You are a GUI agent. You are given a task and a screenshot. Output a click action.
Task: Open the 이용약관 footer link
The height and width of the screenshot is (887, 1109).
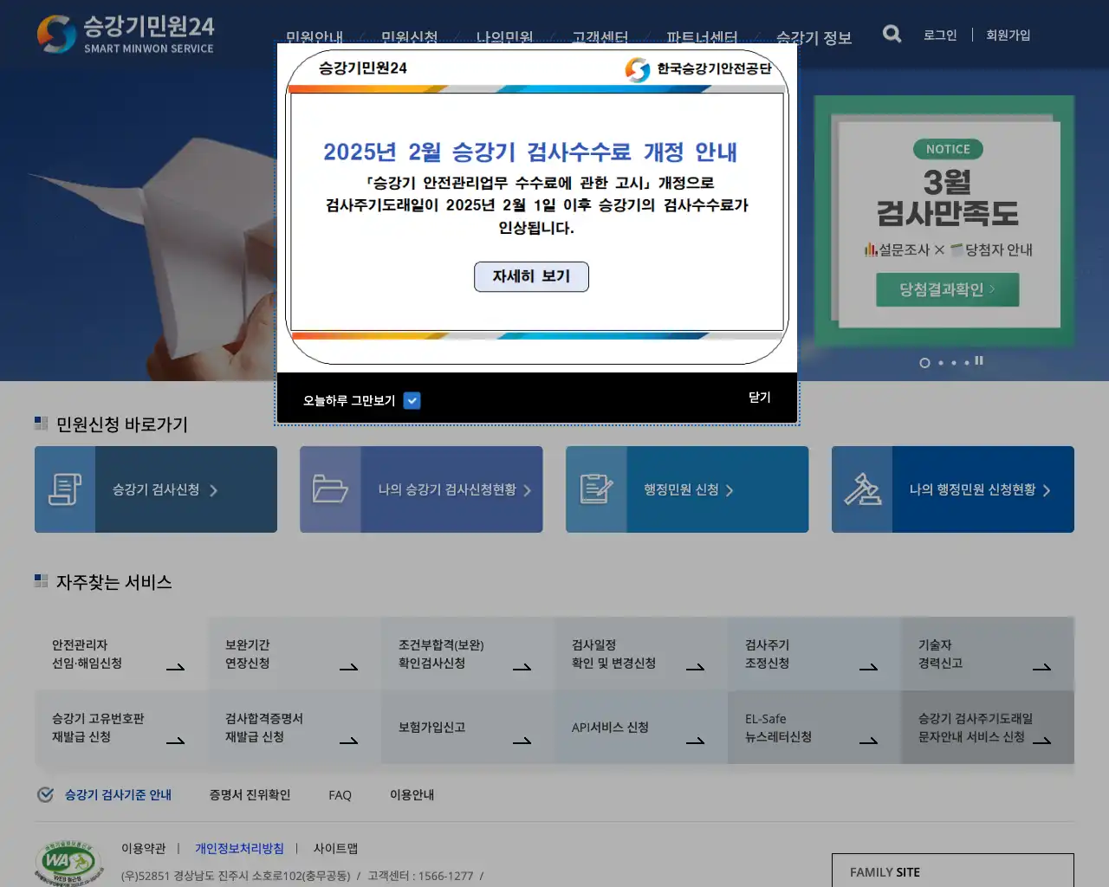pos(143,848)
